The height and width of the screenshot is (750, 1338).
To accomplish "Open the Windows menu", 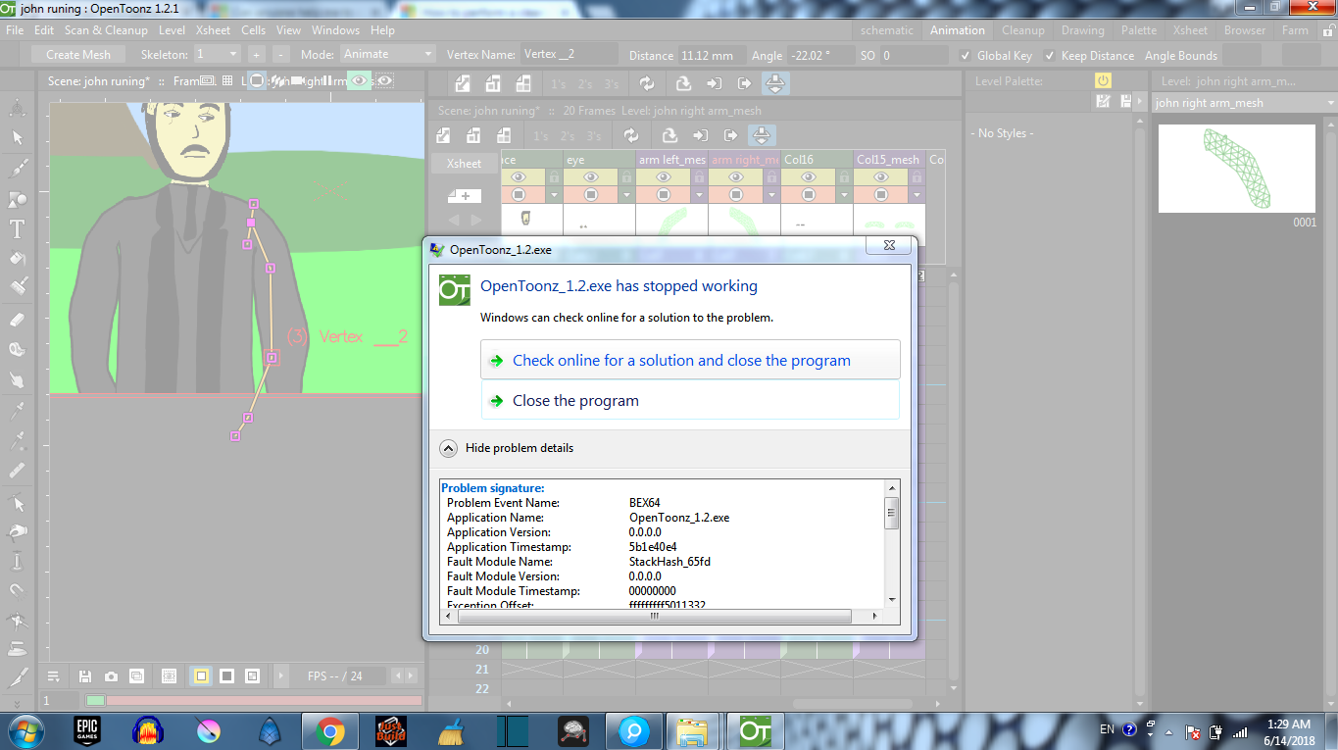I will point(335,30).
